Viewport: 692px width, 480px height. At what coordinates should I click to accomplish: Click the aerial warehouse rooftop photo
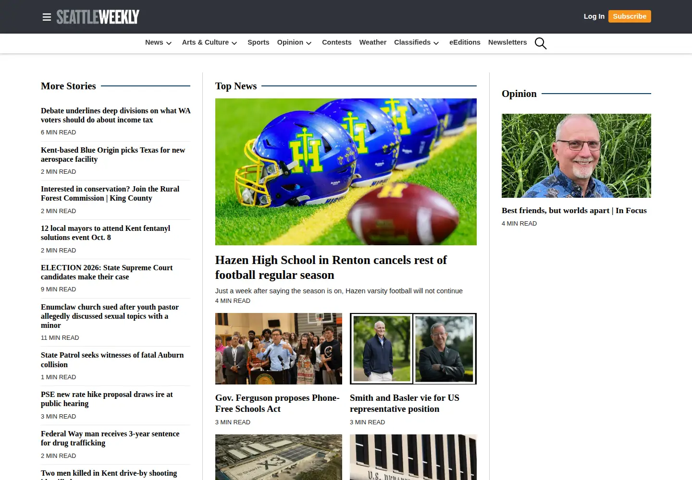[x=279, y=457]
